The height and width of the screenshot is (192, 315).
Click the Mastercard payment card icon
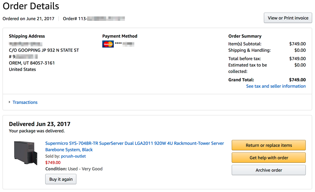(108, 44)
